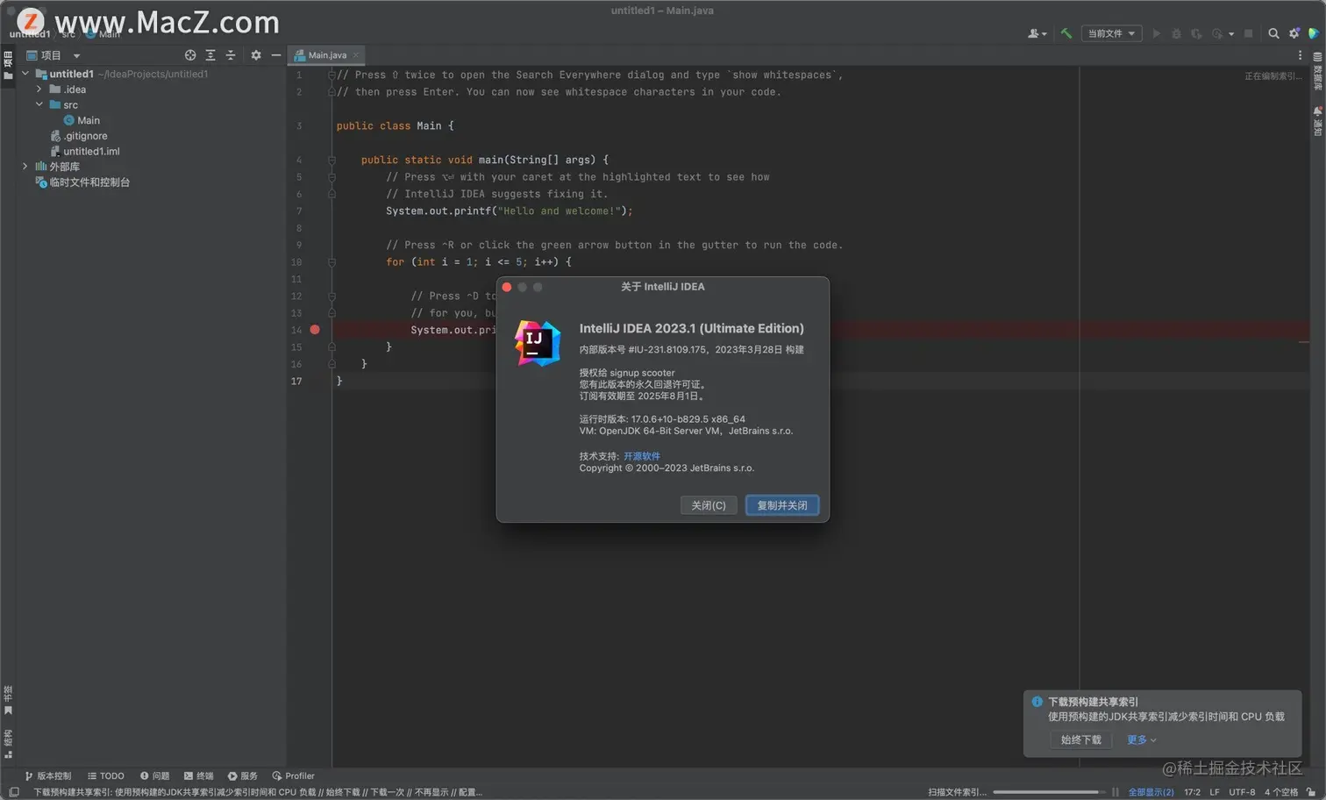Open the 项目 view selector dropdown

point(54,54)
